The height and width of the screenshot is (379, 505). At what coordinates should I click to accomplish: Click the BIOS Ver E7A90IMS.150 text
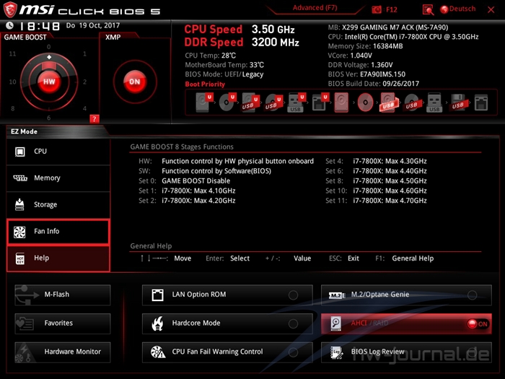(x=366, y=74)
